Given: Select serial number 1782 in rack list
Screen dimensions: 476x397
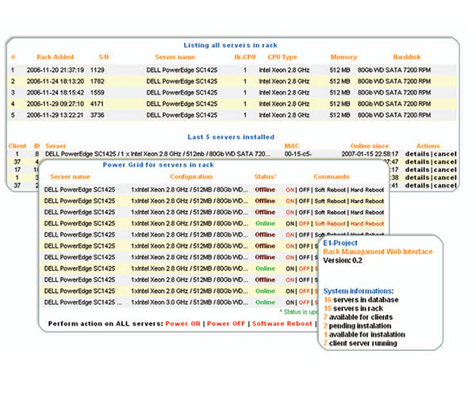Looking at the screenshot, I should [97, 82].
